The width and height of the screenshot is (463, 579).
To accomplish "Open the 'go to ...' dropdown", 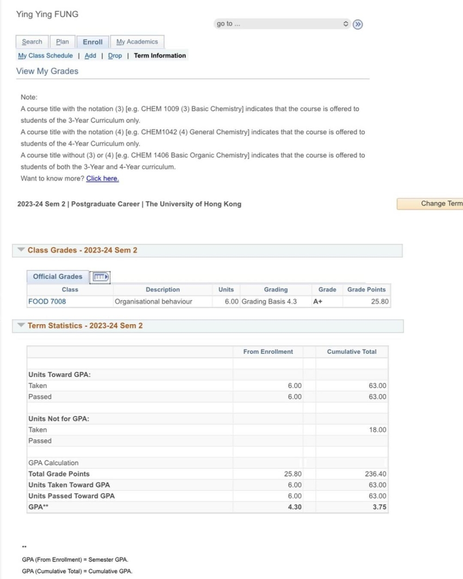I will 282,24.
